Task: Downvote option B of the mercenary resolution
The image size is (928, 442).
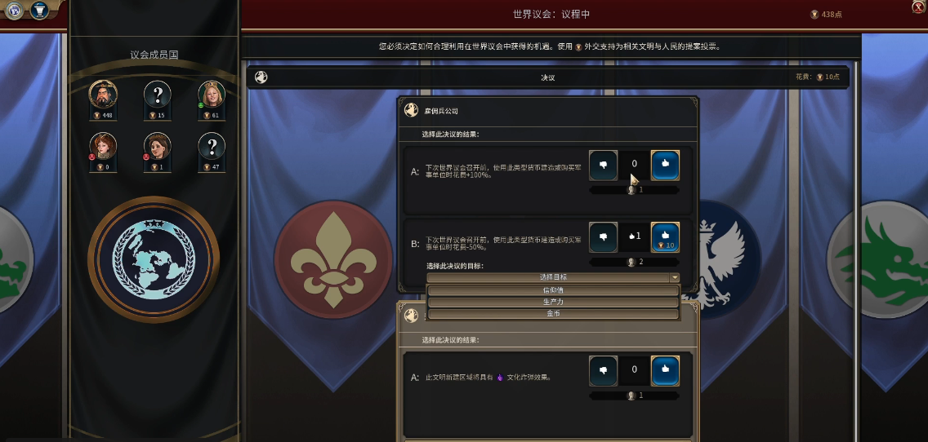Action: [604, 237]
